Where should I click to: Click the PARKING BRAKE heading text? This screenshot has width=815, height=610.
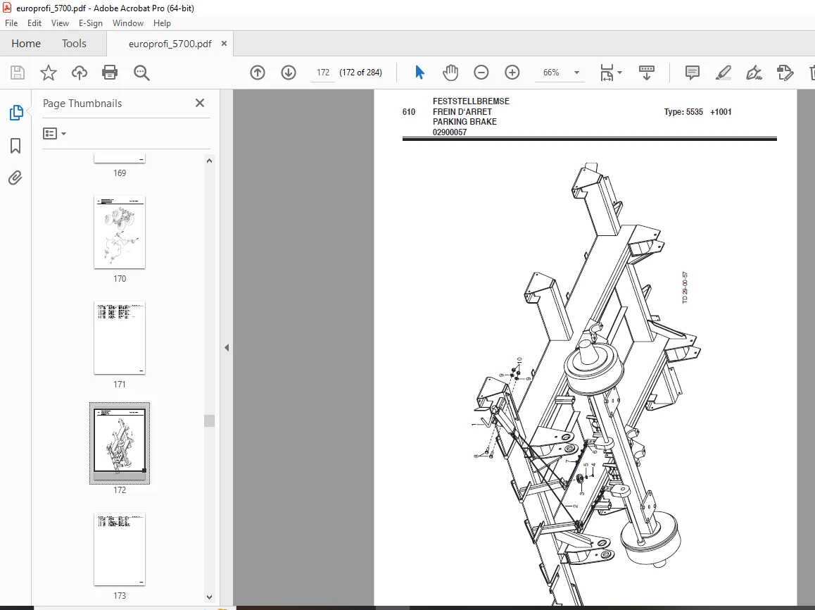(x=465, y=122)
